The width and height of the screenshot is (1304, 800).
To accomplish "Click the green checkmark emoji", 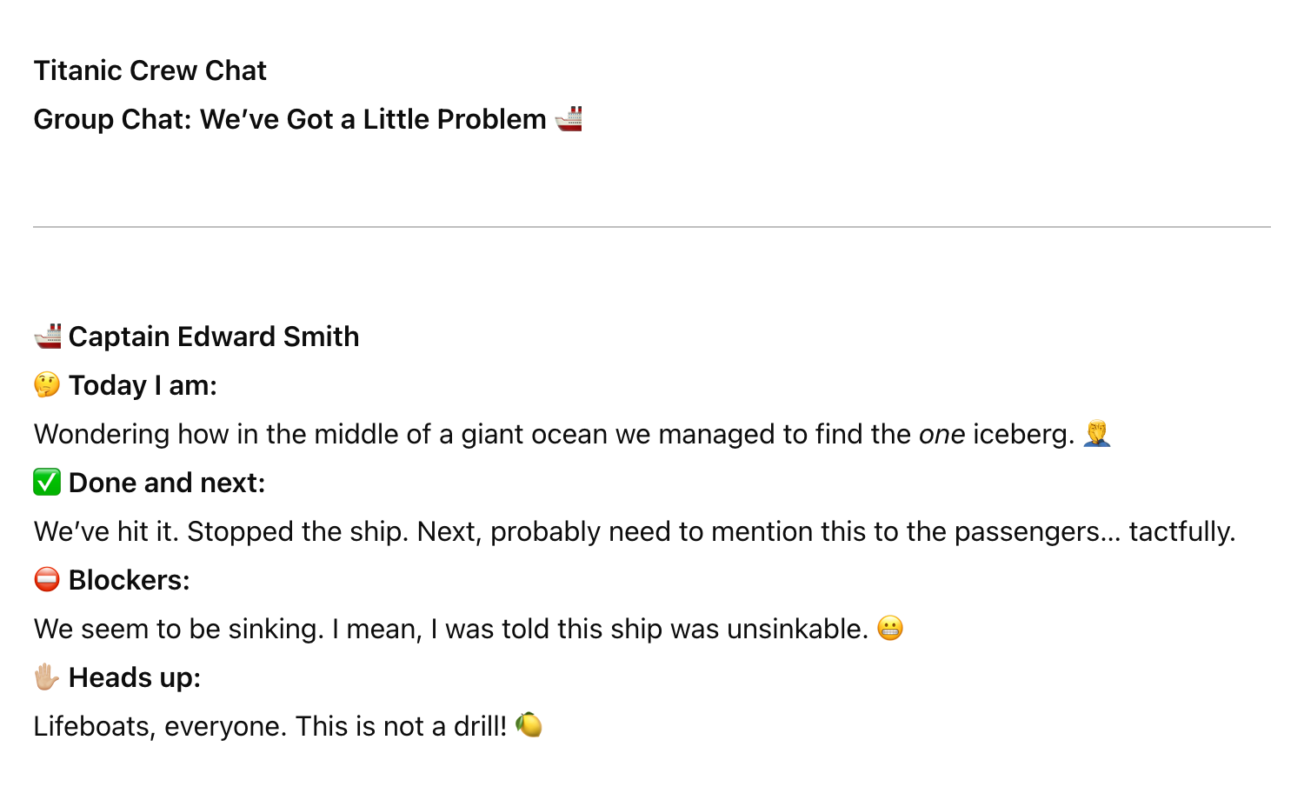I will (x=47, y=482).
